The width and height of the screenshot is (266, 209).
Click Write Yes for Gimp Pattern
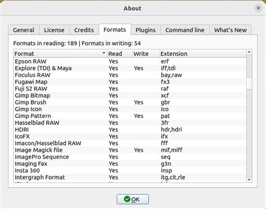139,116
